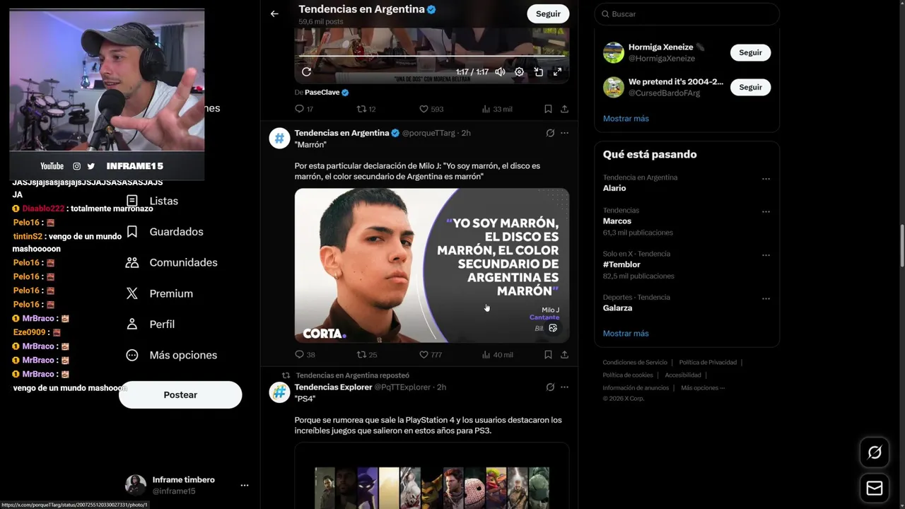Bookmark the PaseClave video post
The width and height of the screenshot is (905, 509).
coord(548,109)
